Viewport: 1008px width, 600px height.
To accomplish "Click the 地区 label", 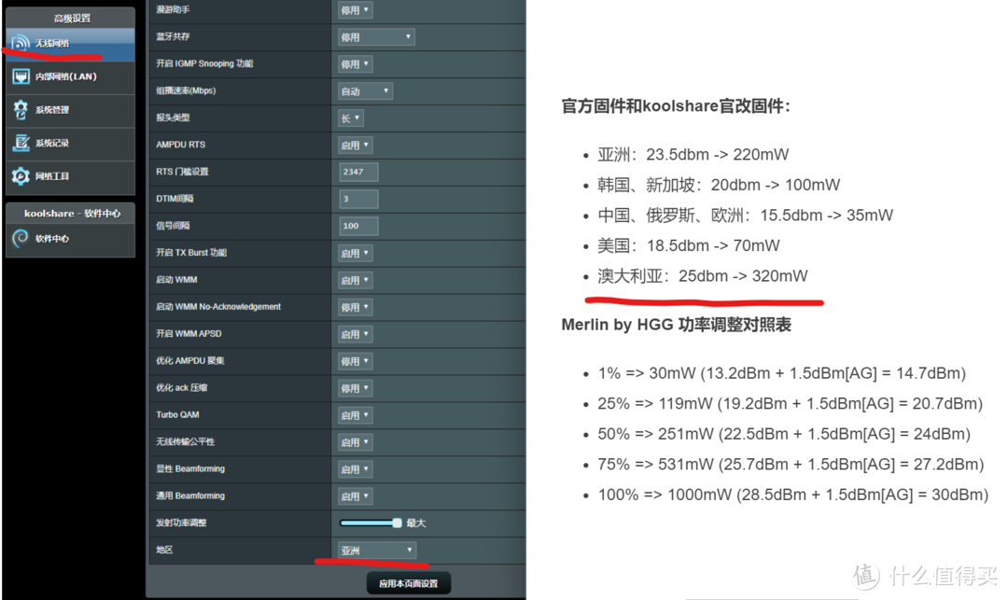I will pyautogui.click(x=164, y=550).
